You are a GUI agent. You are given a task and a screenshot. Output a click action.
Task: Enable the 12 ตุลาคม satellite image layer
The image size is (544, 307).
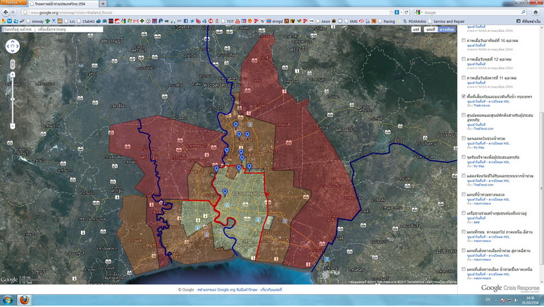(x=464, y=59)
